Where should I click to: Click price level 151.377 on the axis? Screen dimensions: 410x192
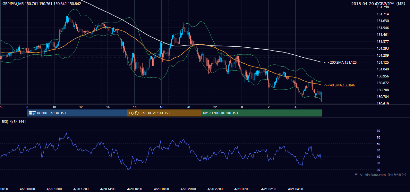pos(382,42)
